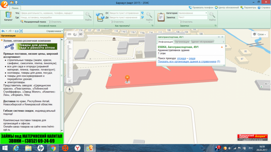Screen dimensions: 271x152
Task: Open Yandex browser from the taskbar
Action: pyautogui.click(x=78, y=148)
